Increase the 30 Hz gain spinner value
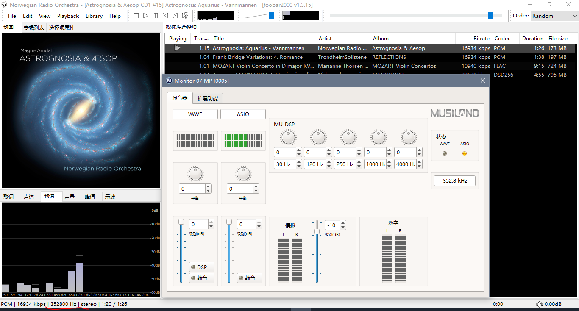The image size is (579, 311). click(299, 150)
